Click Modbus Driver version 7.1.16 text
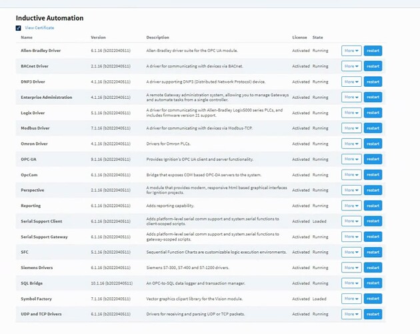Image resolution: width=420 pixels, height=334 pixels. [111, 128]
